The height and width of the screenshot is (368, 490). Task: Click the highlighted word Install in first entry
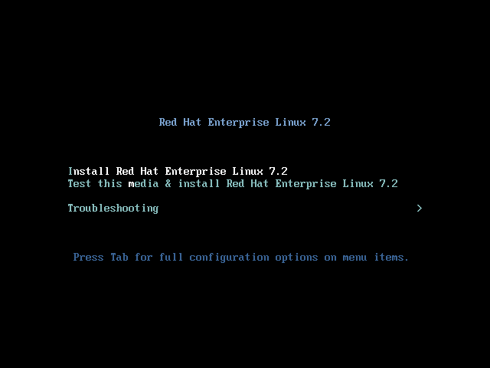[x=89, y=171]
